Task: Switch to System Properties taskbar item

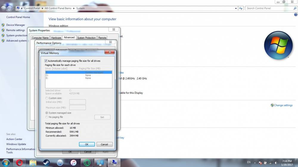Action: pos(114,163)
